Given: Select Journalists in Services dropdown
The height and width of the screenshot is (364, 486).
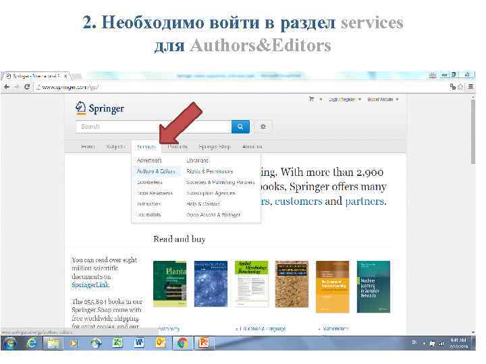Looking at the screenshot, I should (x=148, y=214).
